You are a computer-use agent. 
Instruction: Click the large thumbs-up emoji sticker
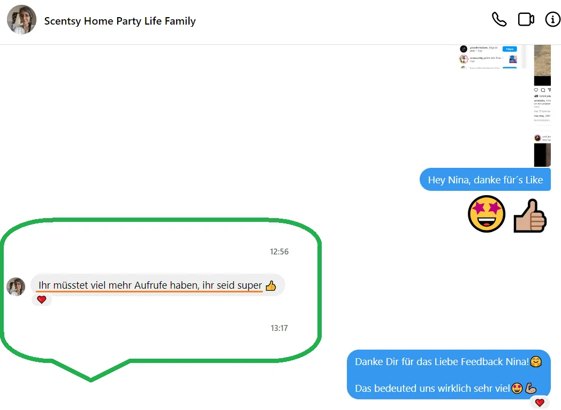pos(530,216)
